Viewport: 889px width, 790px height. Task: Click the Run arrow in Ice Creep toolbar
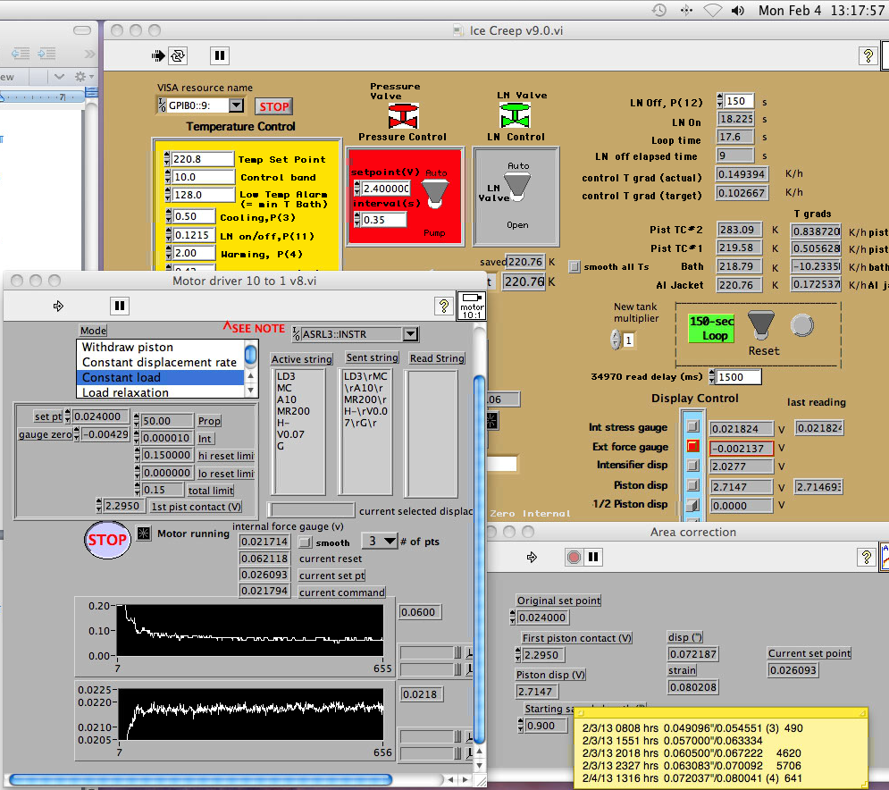tap(158, 55)
